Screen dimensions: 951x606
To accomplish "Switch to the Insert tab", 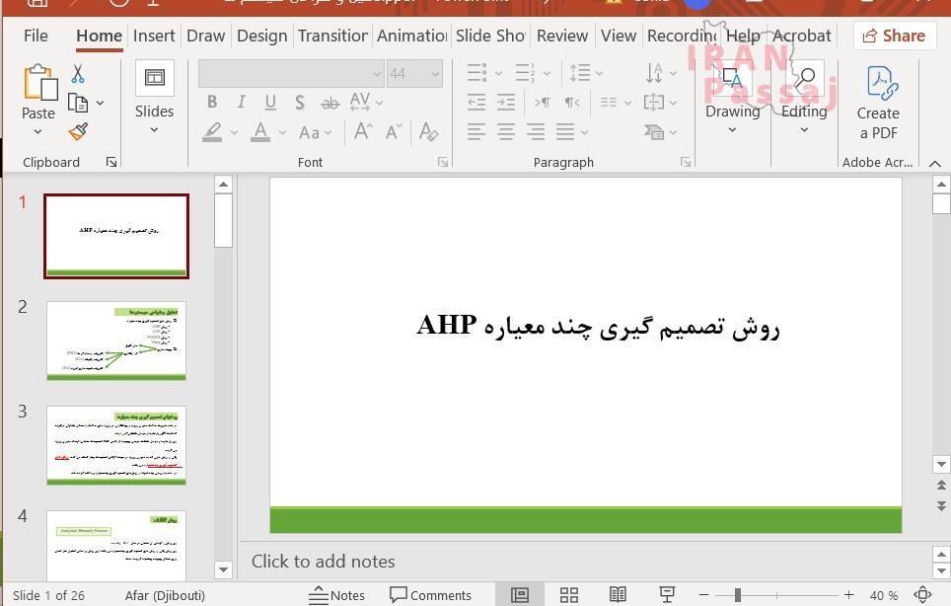I will click(154, 36).
